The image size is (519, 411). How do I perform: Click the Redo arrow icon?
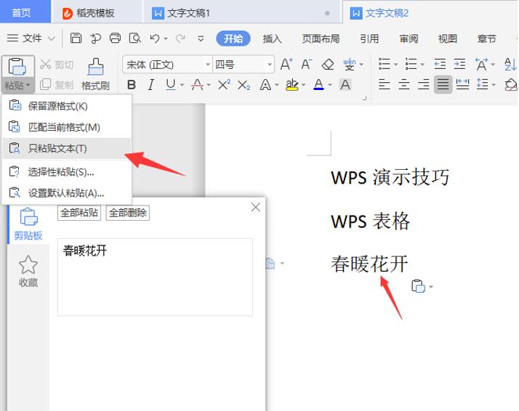coord(180,38)
